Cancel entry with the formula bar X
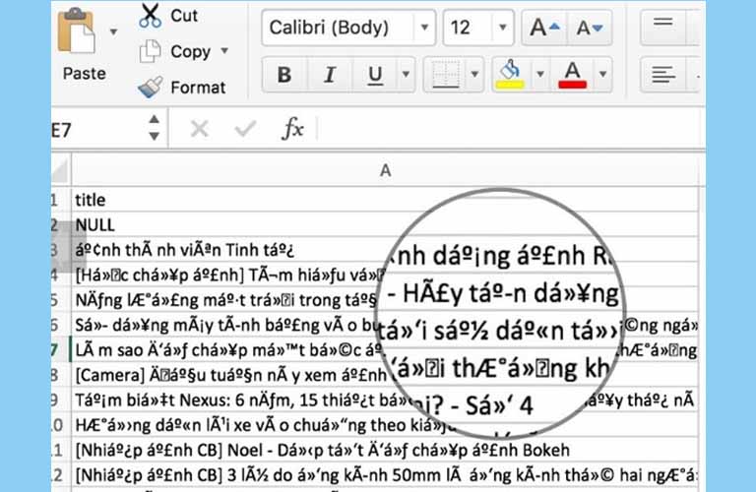Screen dimensions: 756x492 click(199, 129)
